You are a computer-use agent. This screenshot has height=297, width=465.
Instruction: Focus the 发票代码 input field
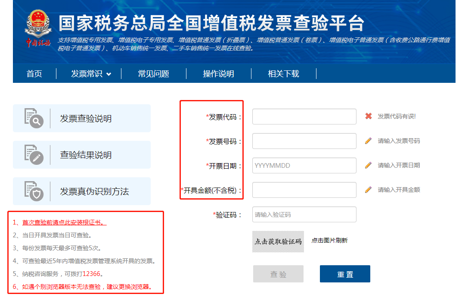(x=304, y=116)
